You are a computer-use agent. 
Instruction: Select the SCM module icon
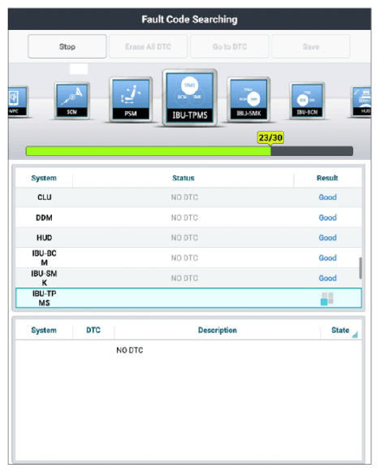(72, 101)
